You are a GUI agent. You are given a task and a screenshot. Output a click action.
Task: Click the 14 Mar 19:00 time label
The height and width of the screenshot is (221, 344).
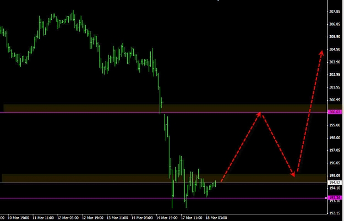(x=167, y=218)
